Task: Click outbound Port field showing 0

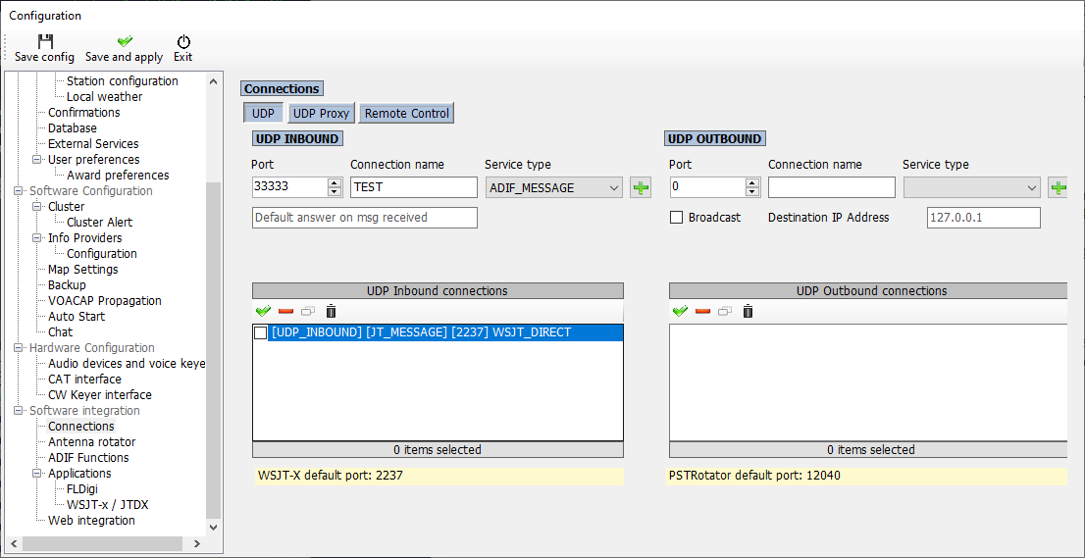Action: (x=708, y=187)
